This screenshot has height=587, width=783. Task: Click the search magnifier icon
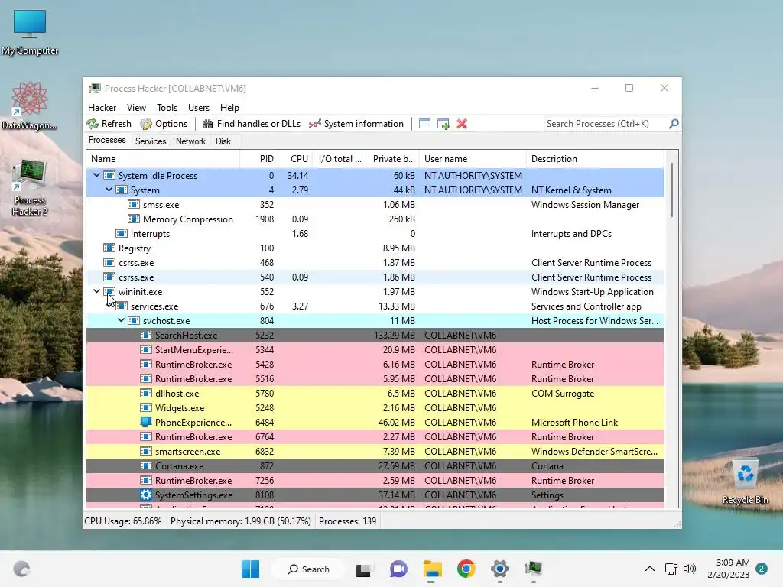pos(674,123)
